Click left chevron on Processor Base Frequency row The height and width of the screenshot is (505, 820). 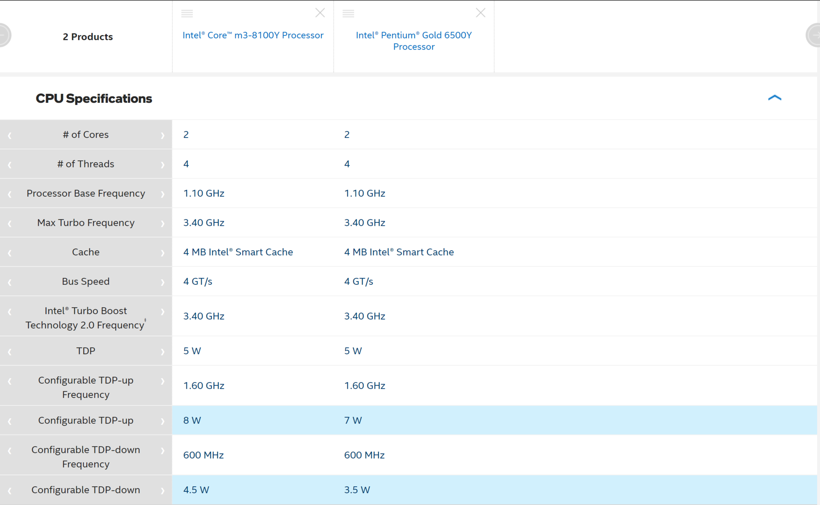[x=9, y=194]
